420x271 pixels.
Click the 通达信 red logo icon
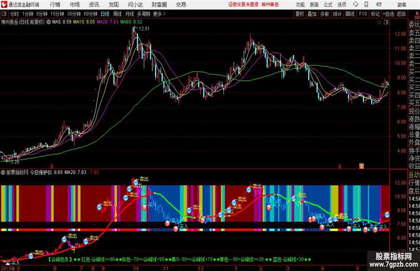coord(4,4)
